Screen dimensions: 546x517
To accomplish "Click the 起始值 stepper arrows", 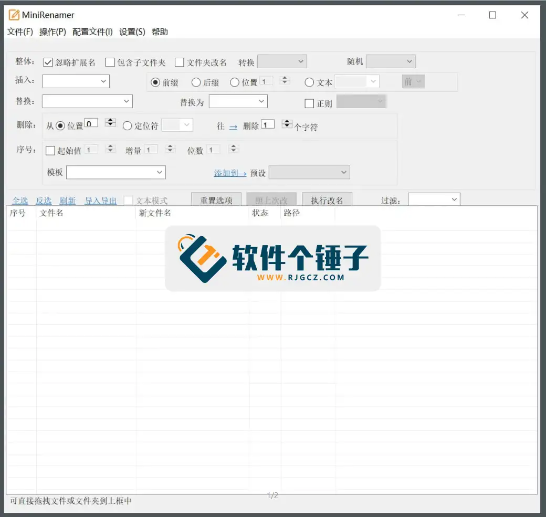I will coord(110,149).
